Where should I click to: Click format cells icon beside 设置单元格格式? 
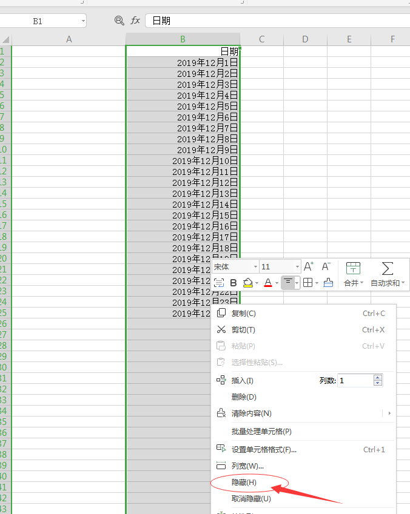pyautogui.click(x=221, y=449)
